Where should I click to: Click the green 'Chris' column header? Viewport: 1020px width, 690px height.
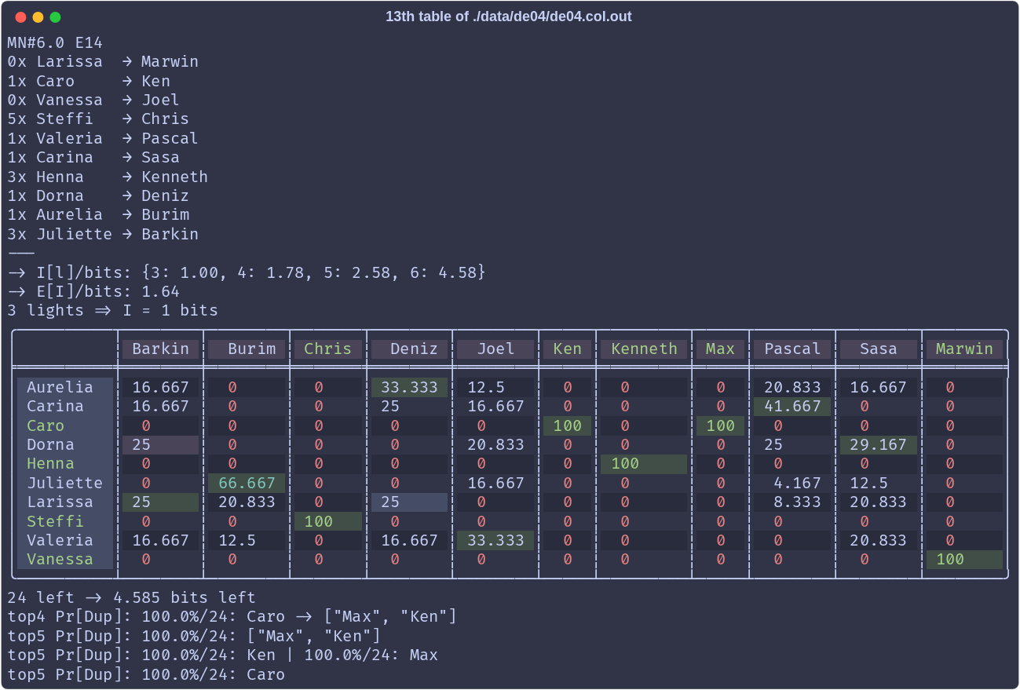point(328,349)
